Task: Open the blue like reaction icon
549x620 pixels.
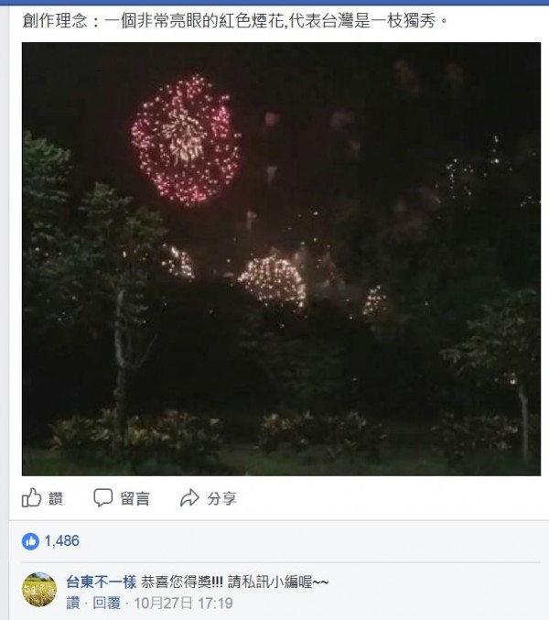Action: pyautogui.click(x=30, y=541)
